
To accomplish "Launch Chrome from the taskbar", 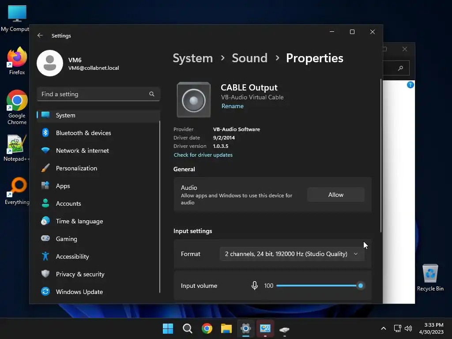I will pos(207,328).
